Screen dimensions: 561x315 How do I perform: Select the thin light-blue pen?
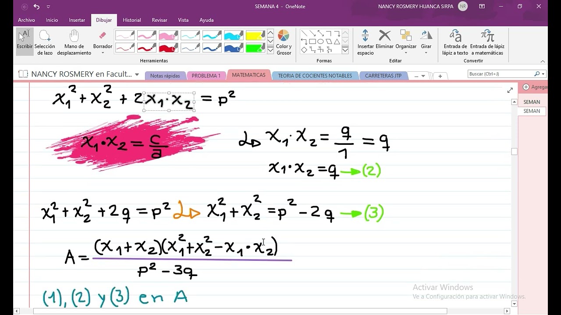190,35
